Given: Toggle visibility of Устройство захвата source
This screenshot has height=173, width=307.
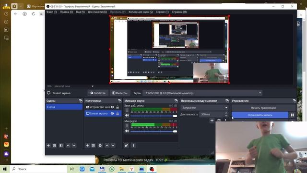Looking at the screenshot, I should (x=112, y=107).
